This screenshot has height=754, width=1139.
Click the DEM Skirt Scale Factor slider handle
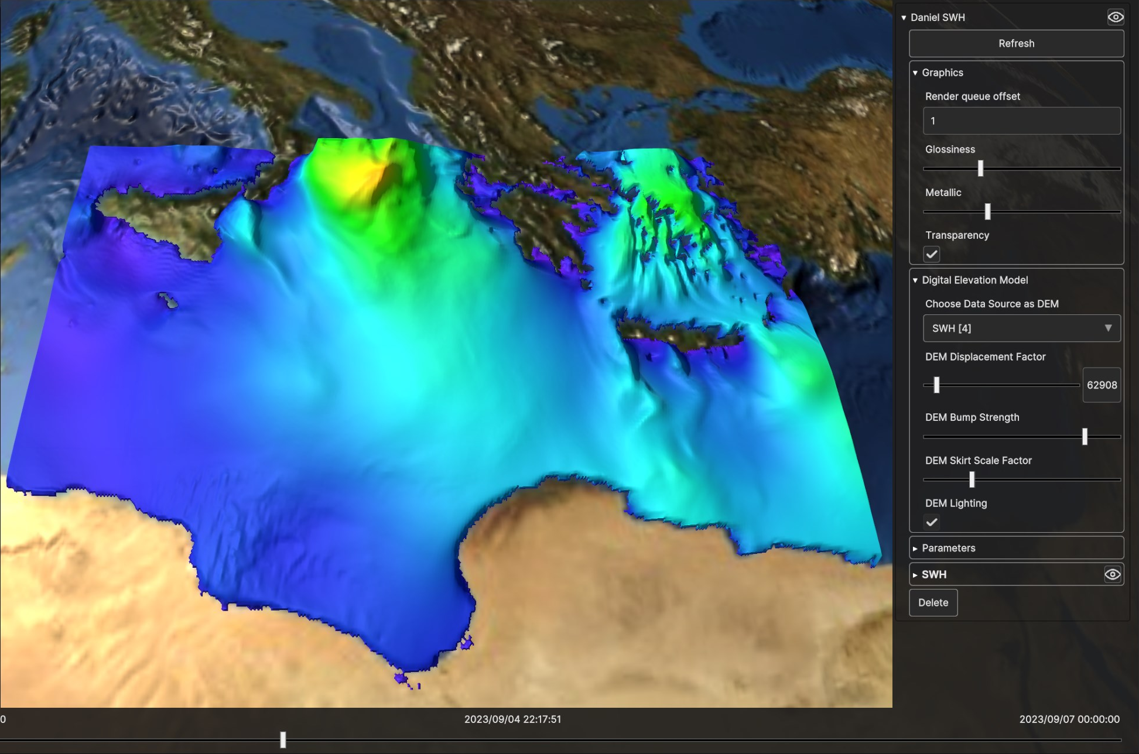coord(972,479)
